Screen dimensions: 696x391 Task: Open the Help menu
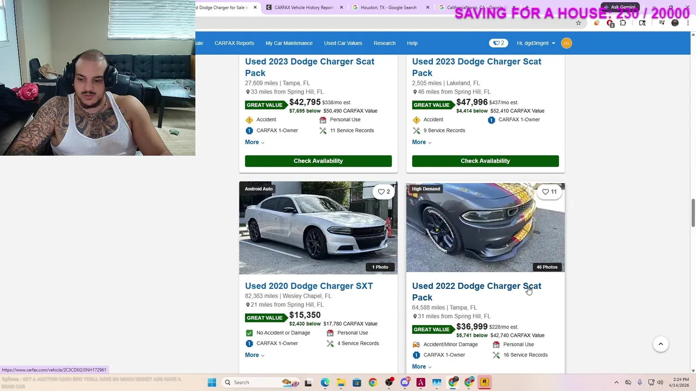pyautogui.click(x=412, y=43)
